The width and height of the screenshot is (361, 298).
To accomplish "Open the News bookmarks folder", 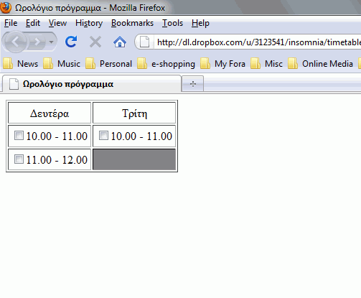I will [x=21, y=64].
